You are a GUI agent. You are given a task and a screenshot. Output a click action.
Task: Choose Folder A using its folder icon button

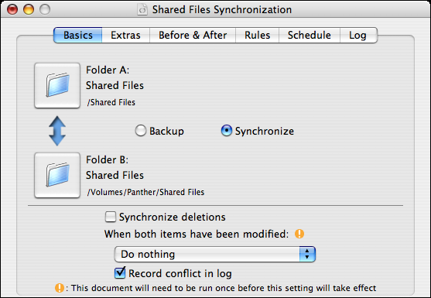tap(57, 85)
